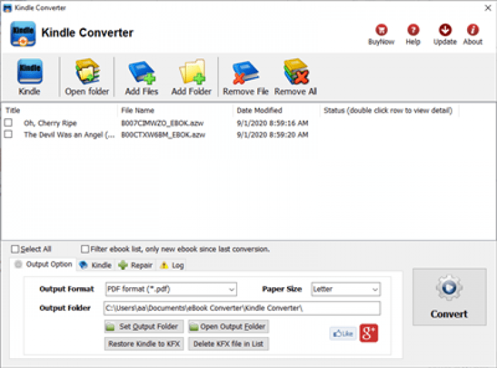Enable the Select All checkbox
The image size is (497, 368).
[15, 249]
